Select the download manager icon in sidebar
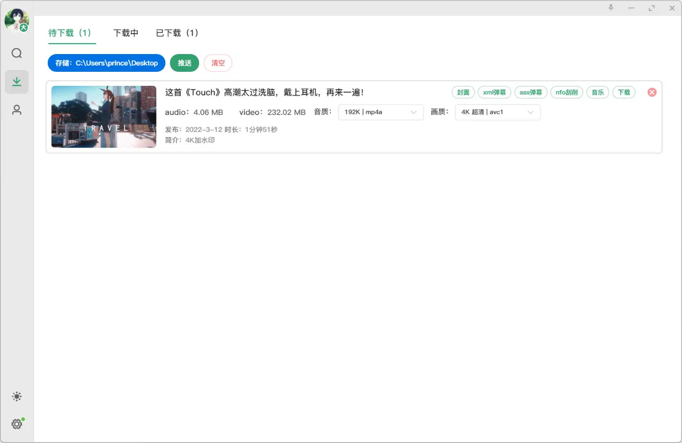This screenshot has height=443, width=682. coord(17,82)
